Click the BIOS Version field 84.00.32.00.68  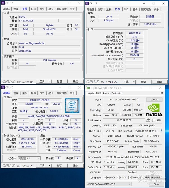[124, 120]
